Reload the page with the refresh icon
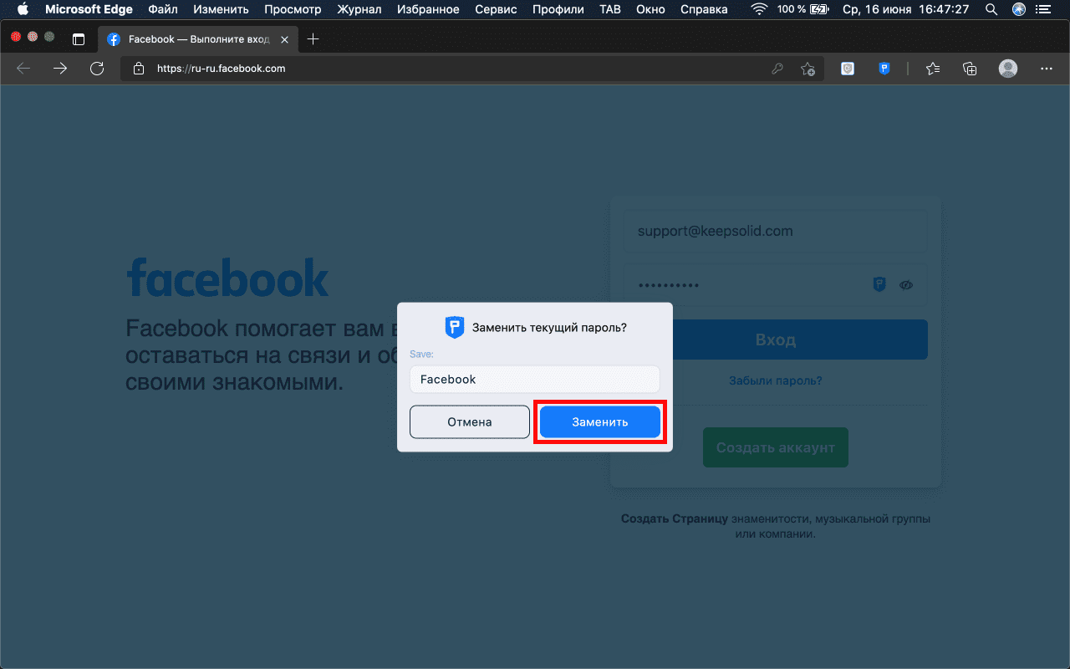Screen dimensions: 1070x669 coord(97,69)
